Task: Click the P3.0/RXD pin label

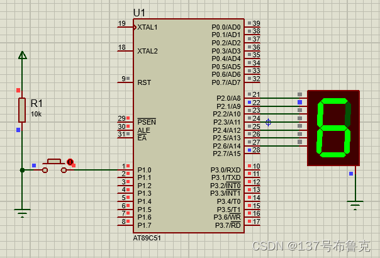Action: [x=226, y=170]
